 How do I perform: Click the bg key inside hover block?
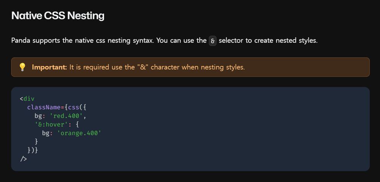(x=46, y=133)
